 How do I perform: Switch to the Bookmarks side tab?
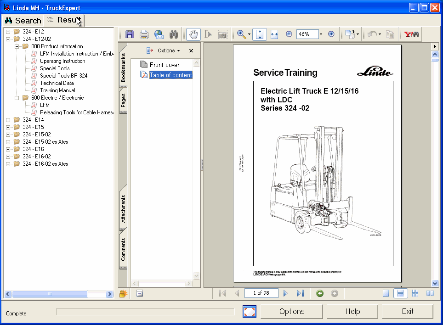point(123,67)
